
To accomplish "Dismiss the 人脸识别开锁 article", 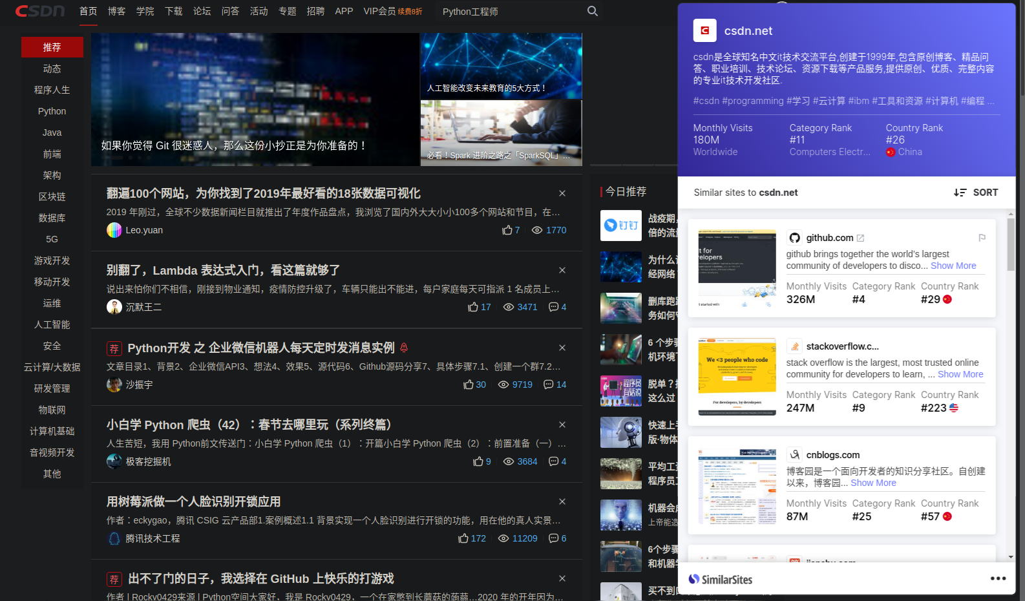I will pos(562,501).
